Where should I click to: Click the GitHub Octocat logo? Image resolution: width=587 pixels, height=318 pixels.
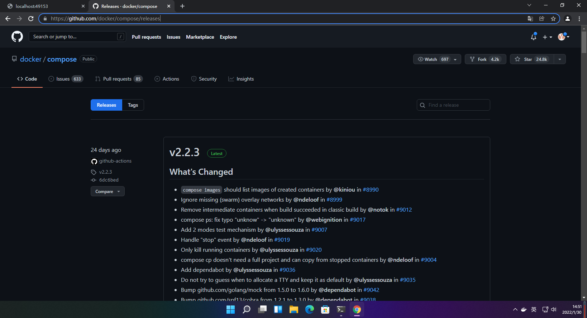pyautogui.click(x=17, y=37)
